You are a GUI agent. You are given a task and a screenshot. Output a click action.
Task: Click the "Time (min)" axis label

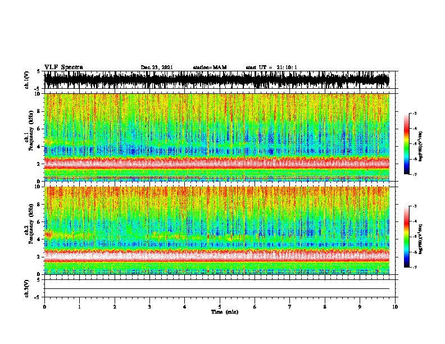(225, 312)
